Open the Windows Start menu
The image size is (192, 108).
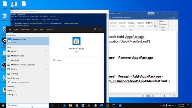coord(3,105)
